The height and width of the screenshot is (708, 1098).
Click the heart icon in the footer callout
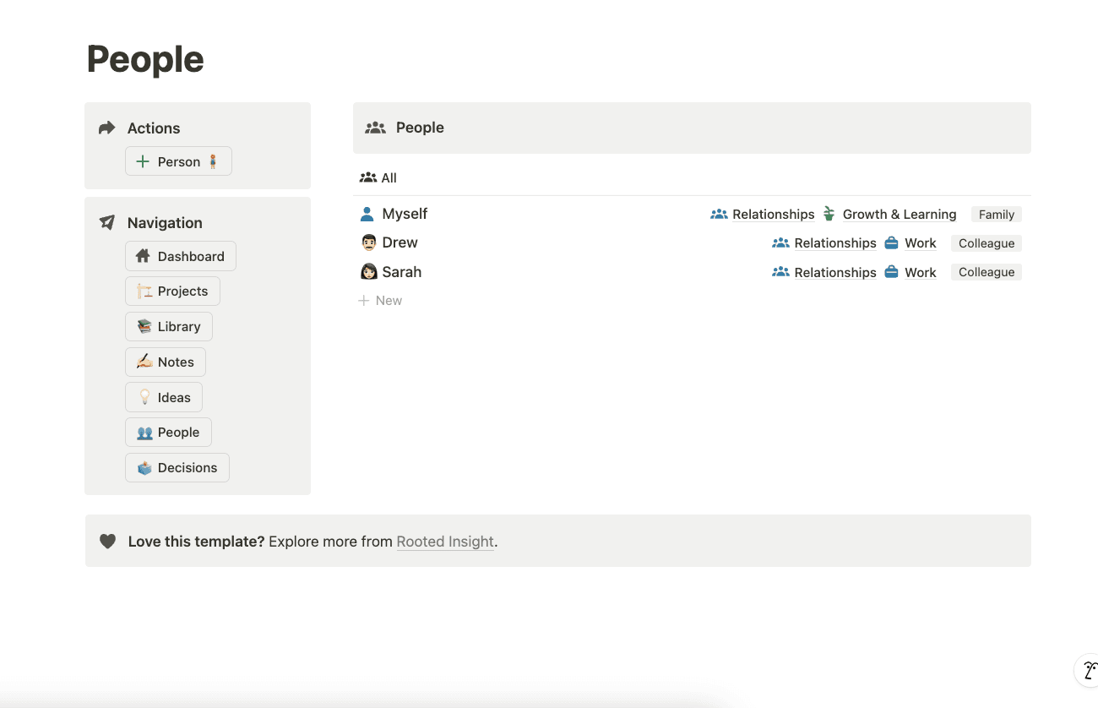(107, 542)
